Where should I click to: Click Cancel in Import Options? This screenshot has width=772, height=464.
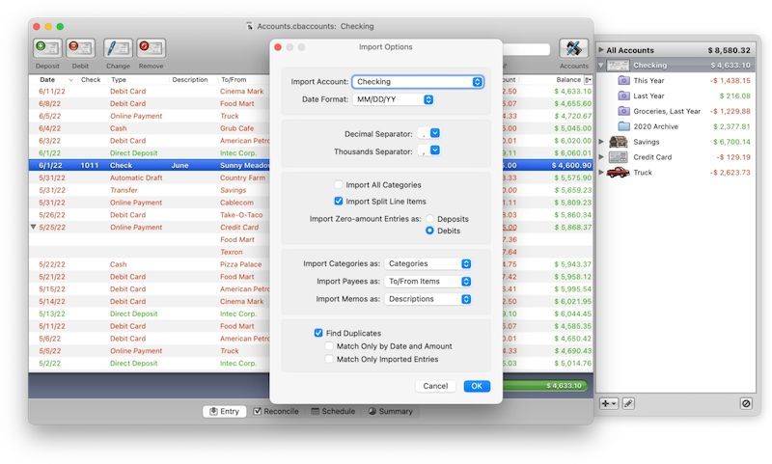pos(435,386)
